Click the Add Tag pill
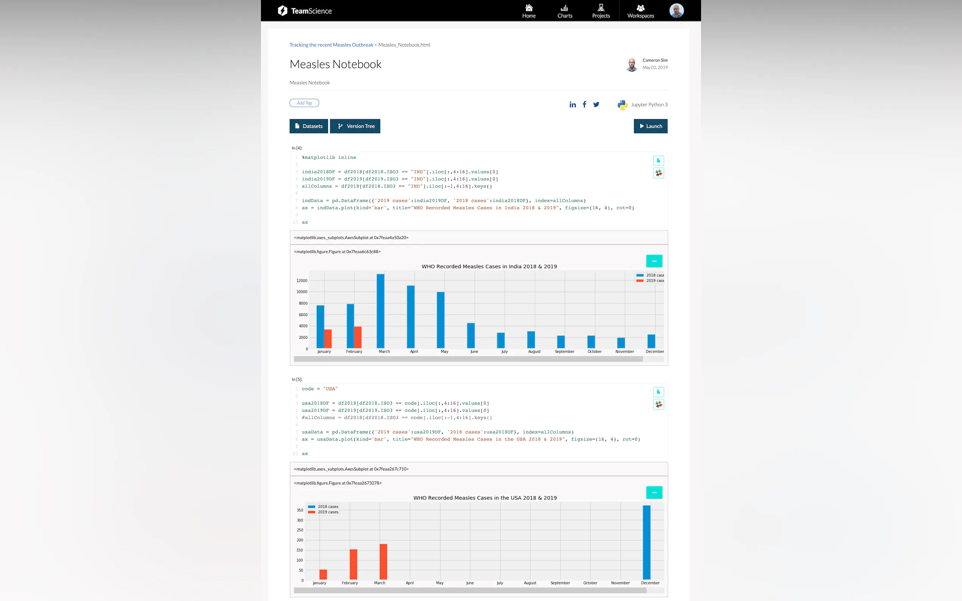The width and height of the screenshot is (962, 601). [304, 103]
